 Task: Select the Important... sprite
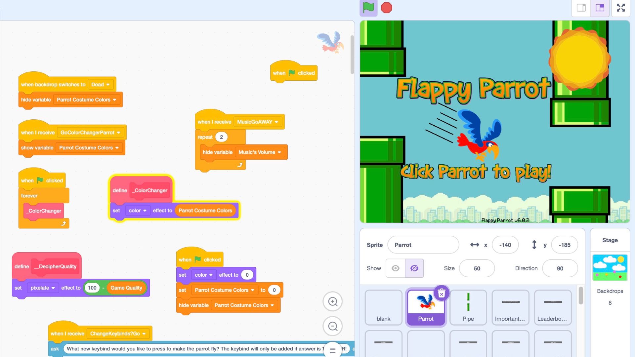510,307
